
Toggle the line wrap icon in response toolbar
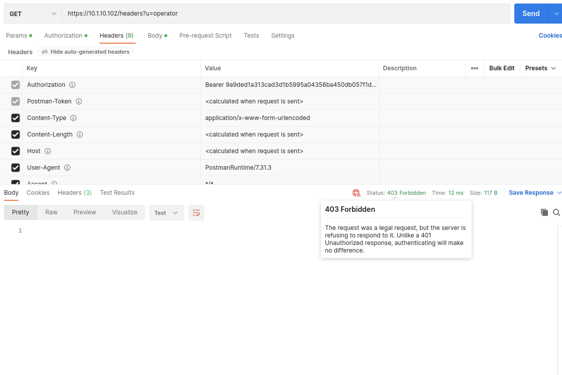(x=196, y=213)
